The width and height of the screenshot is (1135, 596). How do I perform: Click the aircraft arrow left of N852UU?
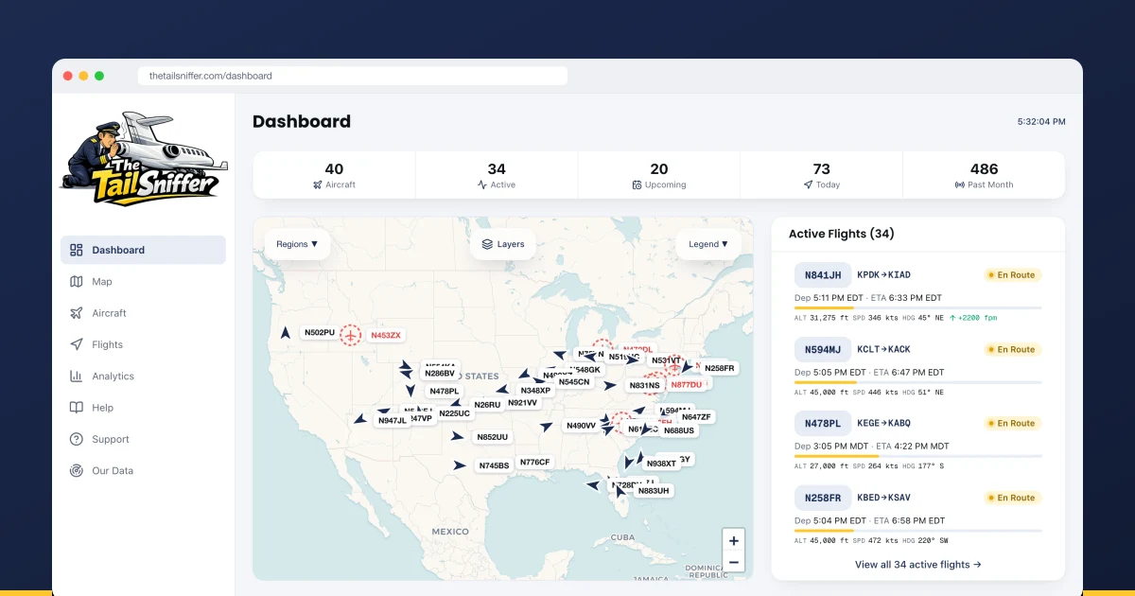click(x=458, y=437)
